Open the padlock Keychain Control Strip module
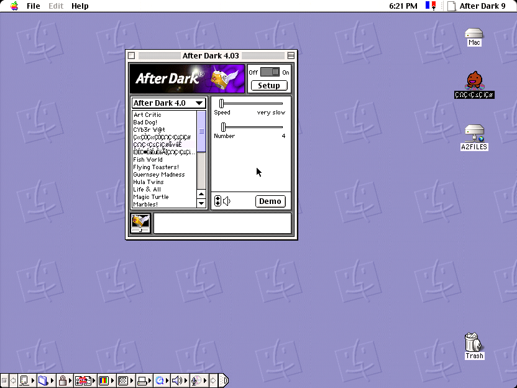The height and width of the screenshot is (388, 517). 64,381
